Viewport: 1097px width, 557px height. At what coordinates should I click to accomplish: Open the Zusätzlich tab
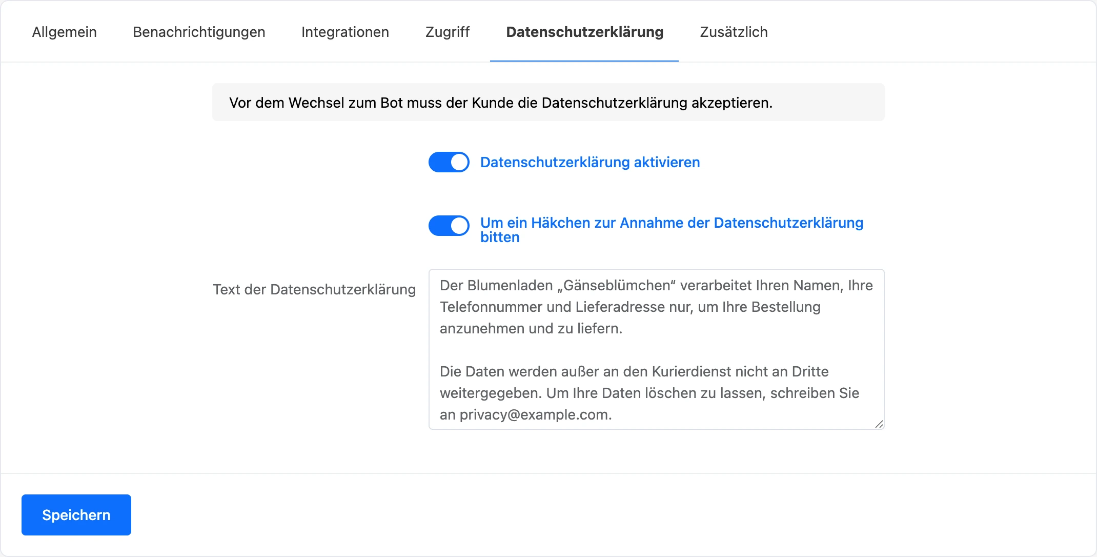click(x=734, y=32)
